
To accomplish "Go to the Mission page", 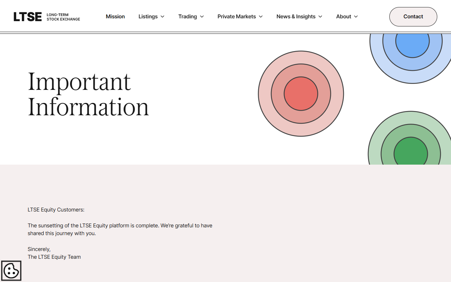I will pos(115,17).
